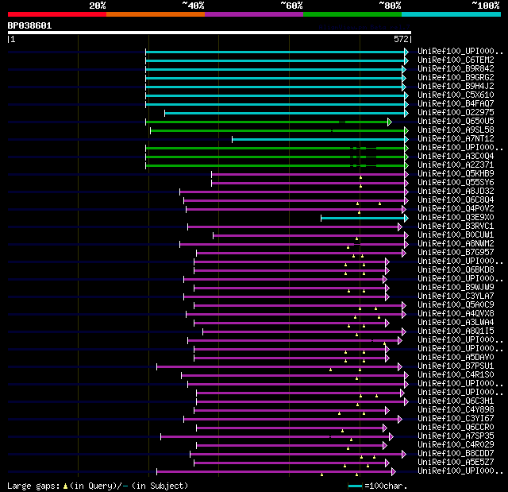Click the arrowhead on the A7SP35 row

tap(391, 437)
